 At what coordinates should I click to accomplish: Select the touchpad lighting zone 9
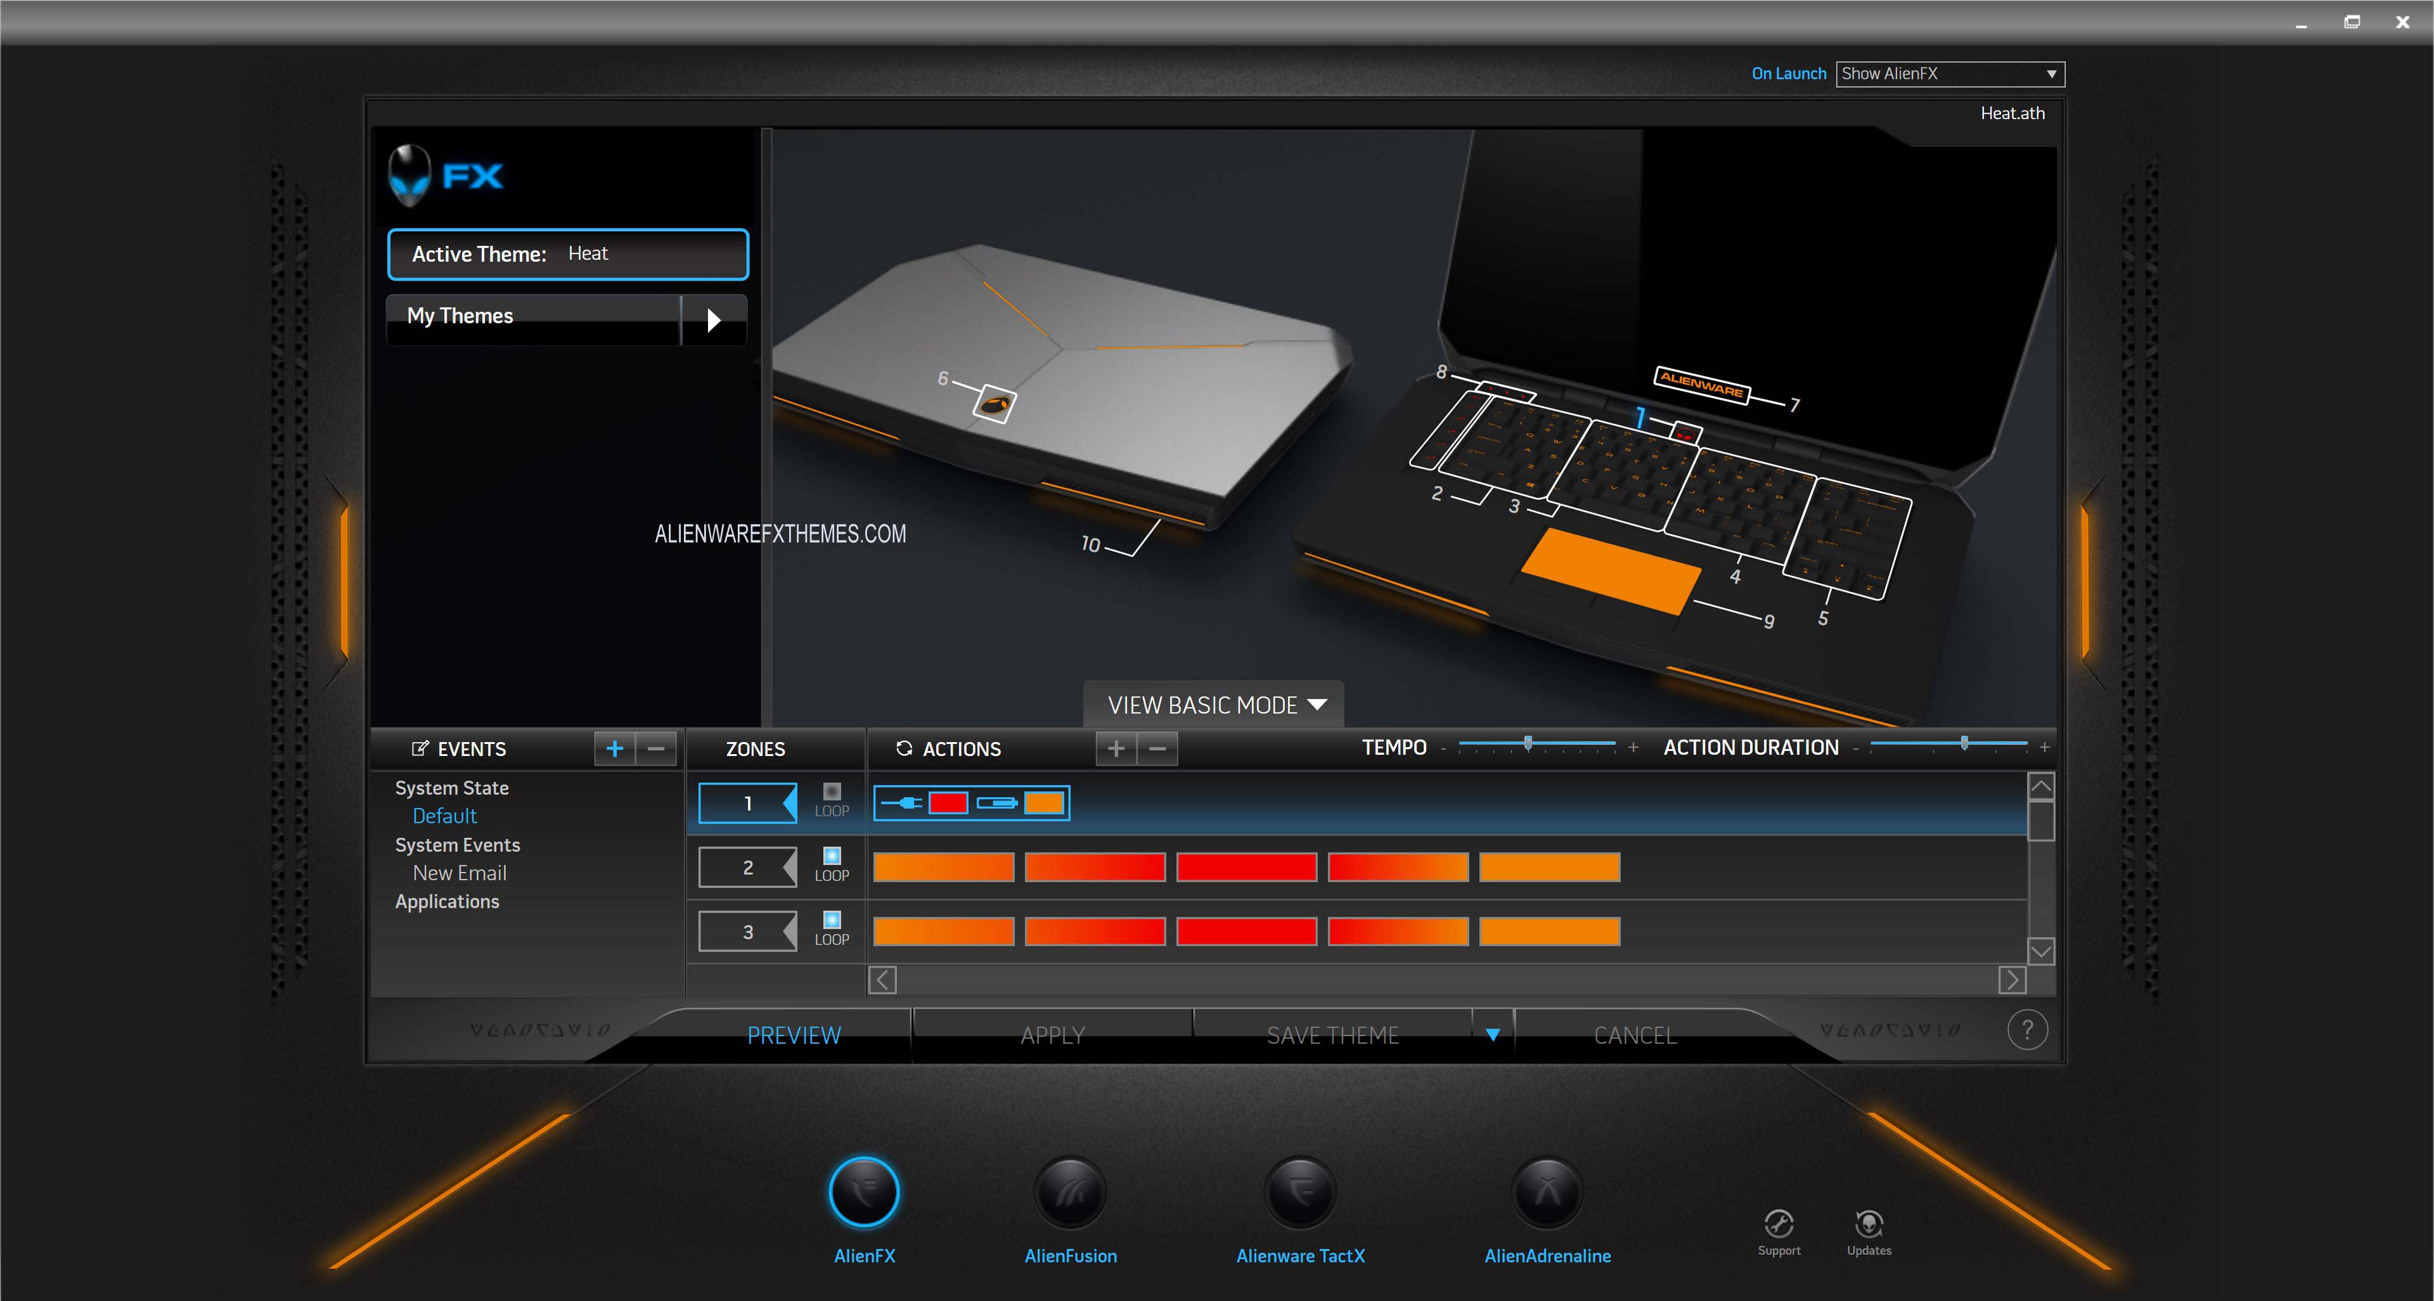[x=1611, y=571]
